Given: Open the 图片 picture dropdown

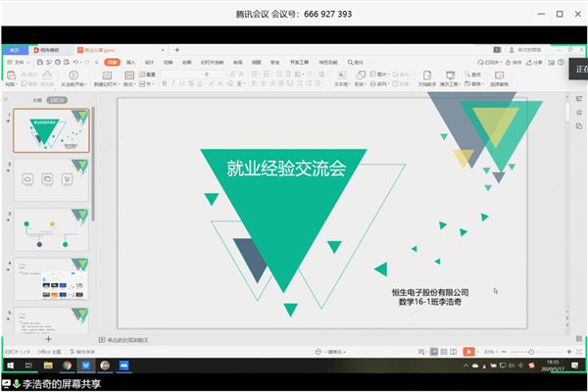Looking at the screenshot, I should coord(382,74).
